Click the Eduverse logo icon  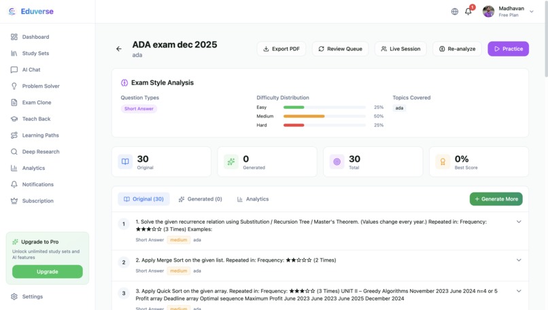click(x=12, y=12)
